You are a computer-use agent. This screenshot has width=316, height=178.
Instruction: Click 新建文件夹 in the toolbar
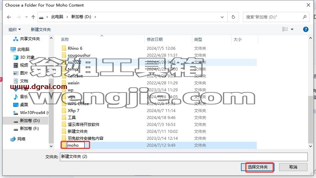(41, 29)
